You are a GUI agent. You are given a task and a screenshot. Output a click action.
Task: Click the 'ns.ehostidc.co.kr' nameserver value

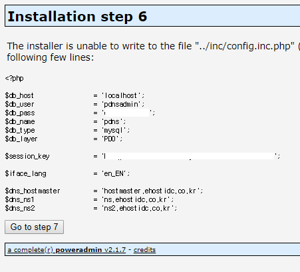pyautogui.click(x=136, y=199)
